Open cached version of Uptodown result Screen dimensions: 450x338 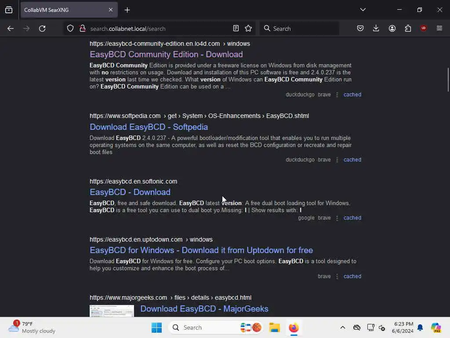(x=352, y=276)
